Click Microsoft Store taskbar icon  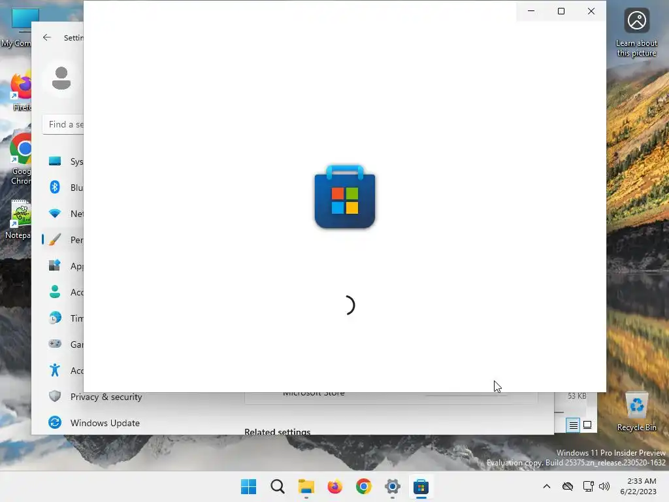(421, 486)
